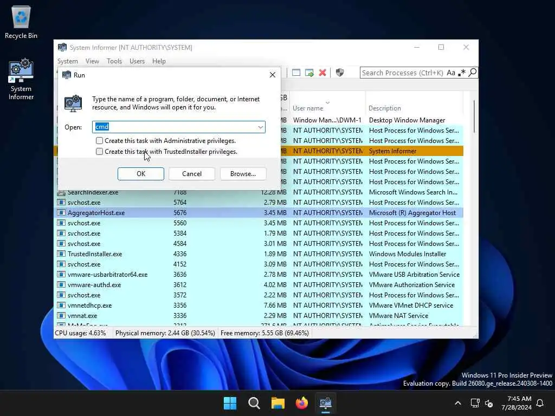555x416 pixels.
Task: Click OK in the Run dialog
Action: point(141,174)
